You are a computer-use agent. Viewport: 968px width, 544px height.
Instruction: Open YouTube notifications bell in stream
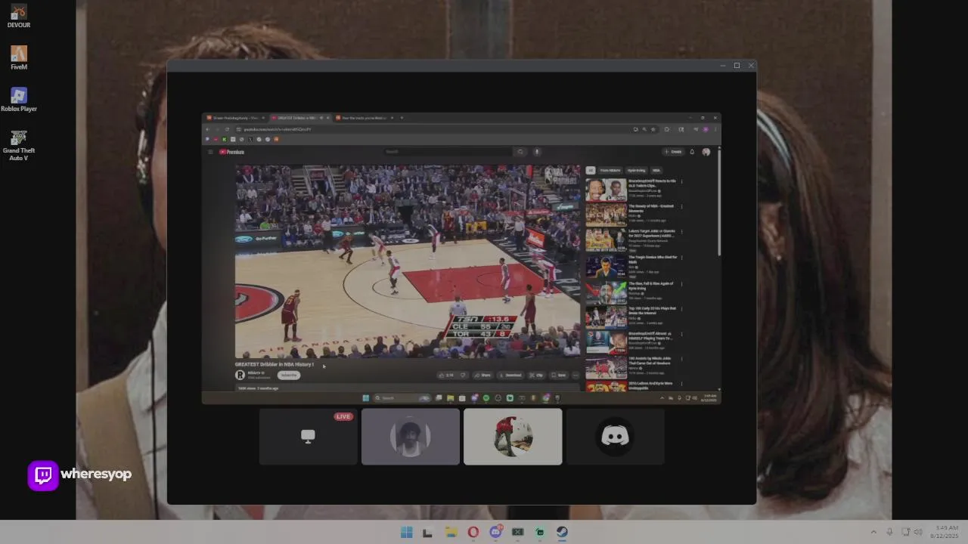click(691, 152)
